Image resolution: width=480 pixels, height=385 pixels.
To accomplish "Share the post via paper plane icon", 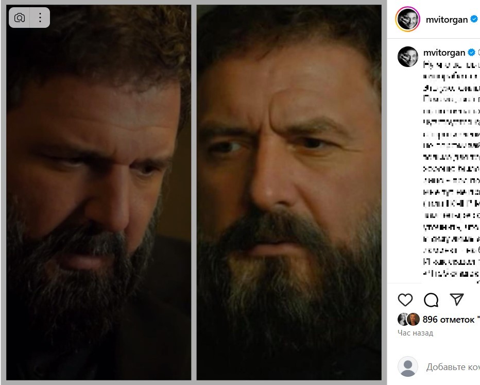I will tap(456, 299).
